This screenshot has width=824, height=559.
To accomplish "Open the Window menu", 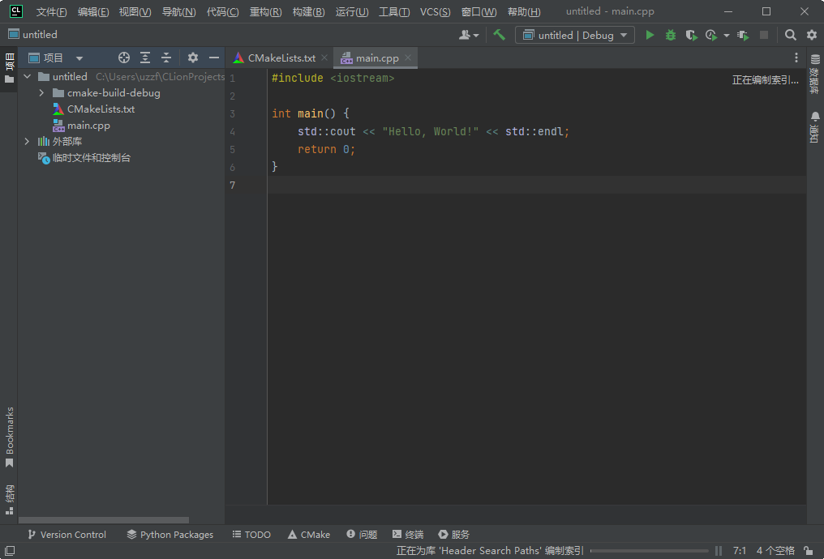I will (479, 11).
